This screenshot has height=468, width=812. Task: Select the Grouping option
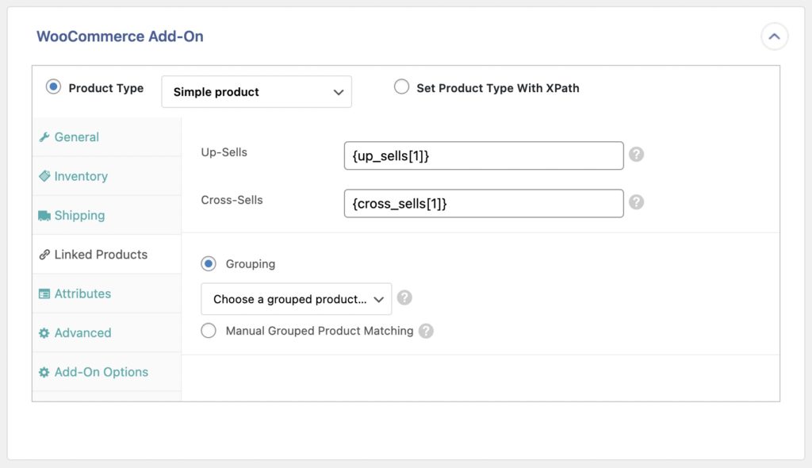coord(208,263)
